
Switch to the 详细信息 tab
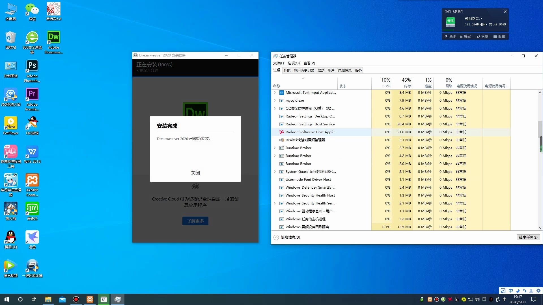(x=344, y=70)
